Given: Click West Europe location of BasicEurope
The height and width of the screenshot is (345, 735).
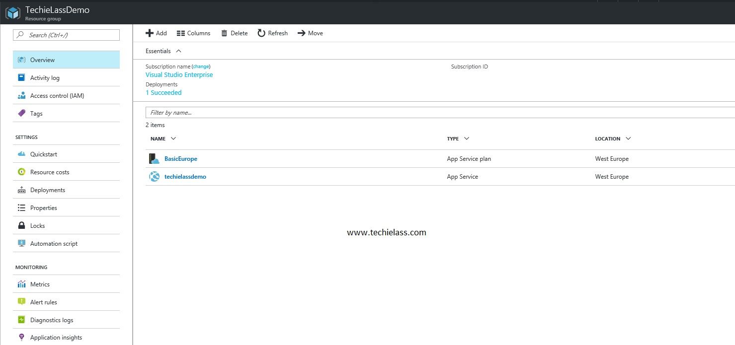Looking at the screenshot, I should click(612, 159).
